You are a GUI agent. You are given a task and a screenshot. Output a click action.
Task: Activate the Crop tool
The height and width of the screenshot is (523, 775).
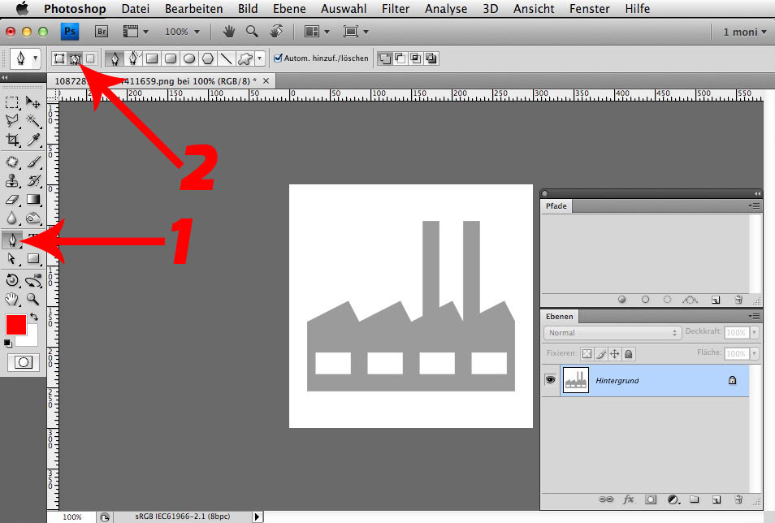click(x=12, y=140)
